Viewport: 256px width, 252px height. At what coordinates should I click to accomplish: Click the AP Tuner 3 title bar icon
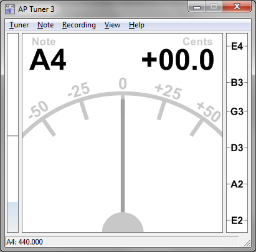10,9
